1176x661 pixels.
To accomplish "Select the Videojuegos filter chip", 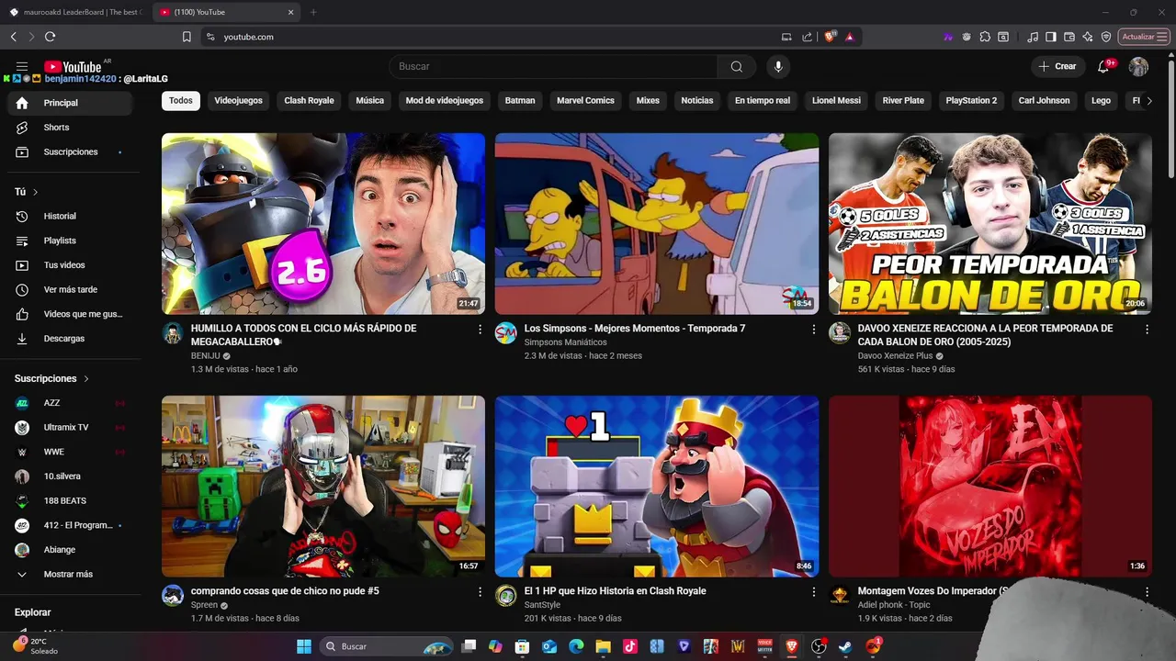I will click(238, 100).
